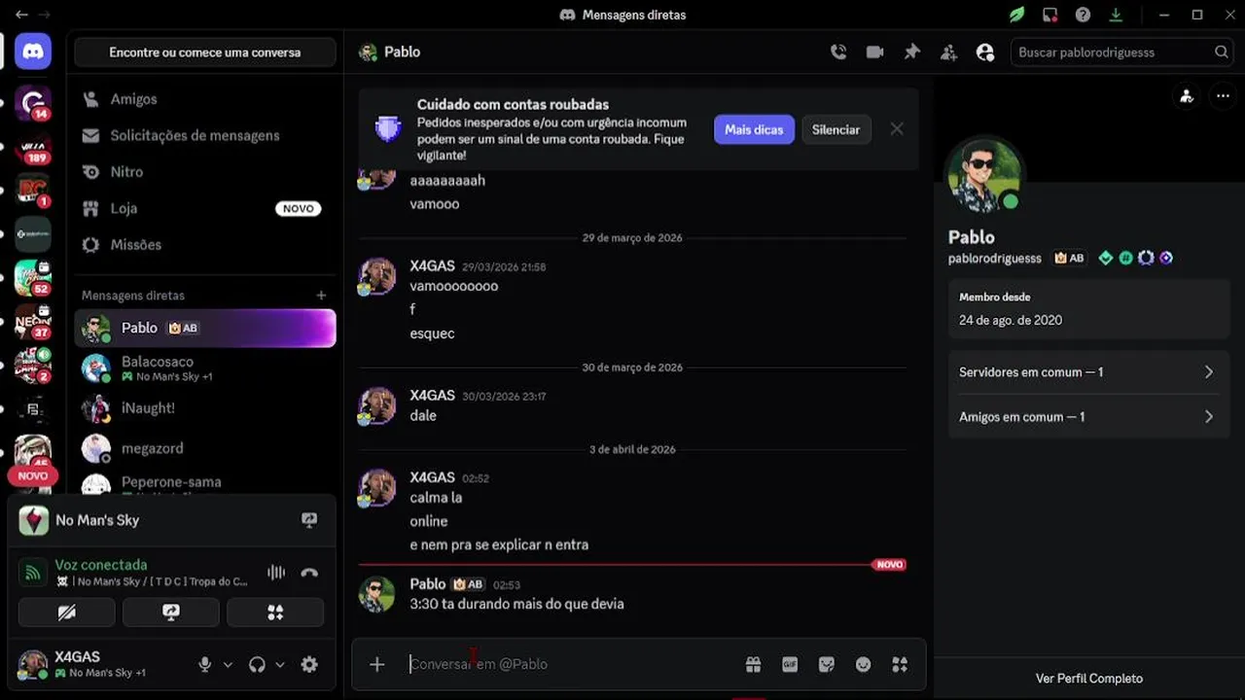Dismiss the stolen accounts warning banner

pyautogui.click(x=897, y=129)
